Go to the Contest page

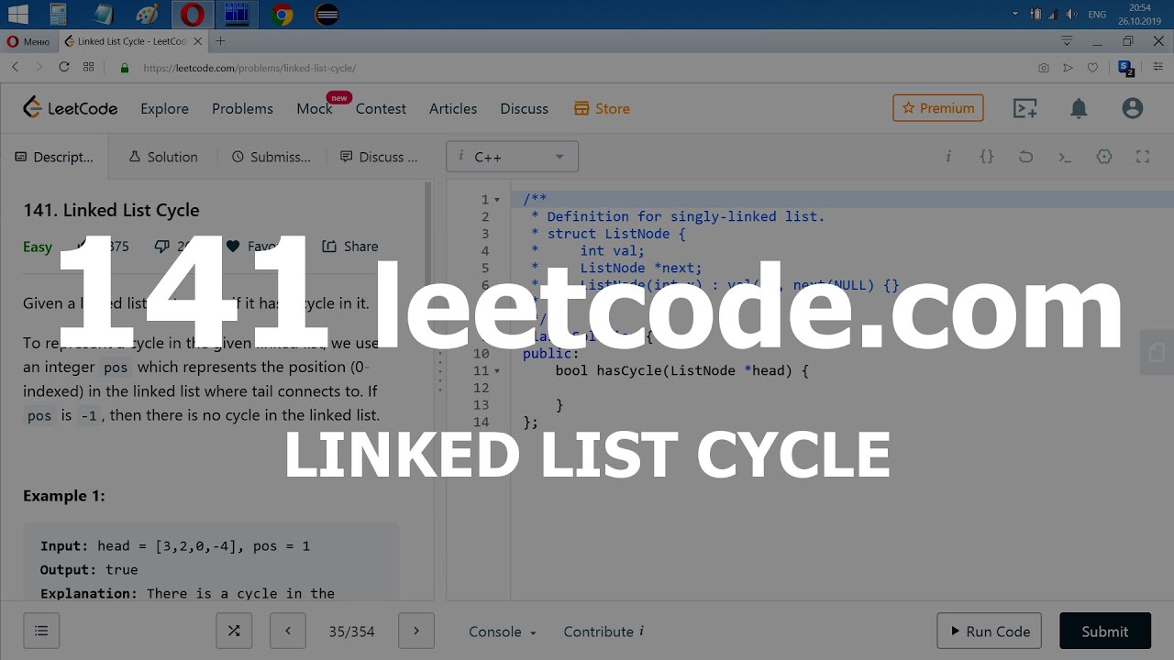[381, 108]
